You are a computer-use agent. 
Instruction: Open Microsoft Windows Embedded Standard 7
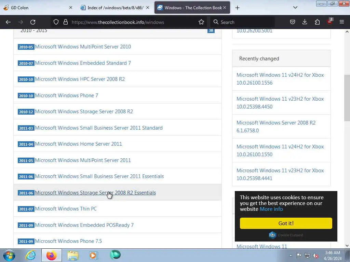click(x=83, y=63)
